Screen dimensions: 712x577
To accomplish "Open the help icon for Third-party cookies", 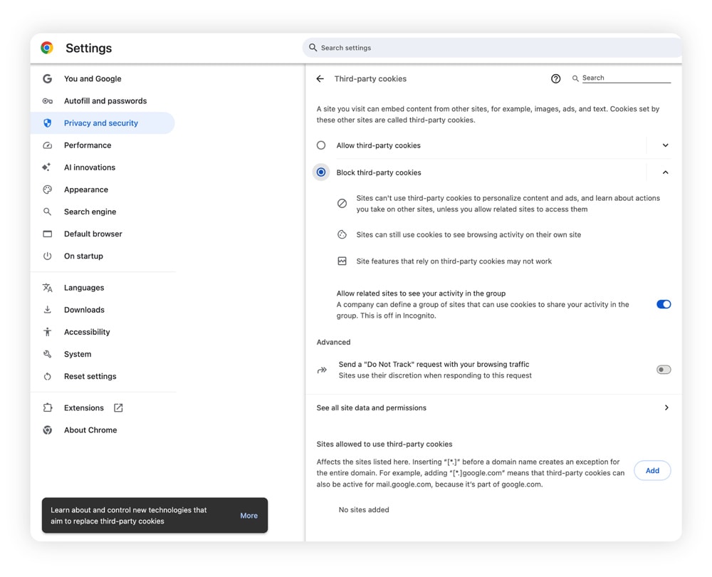I will click(x=556, y=78).
